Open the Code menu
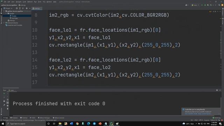The image size is (224, 126). (24, 2)
